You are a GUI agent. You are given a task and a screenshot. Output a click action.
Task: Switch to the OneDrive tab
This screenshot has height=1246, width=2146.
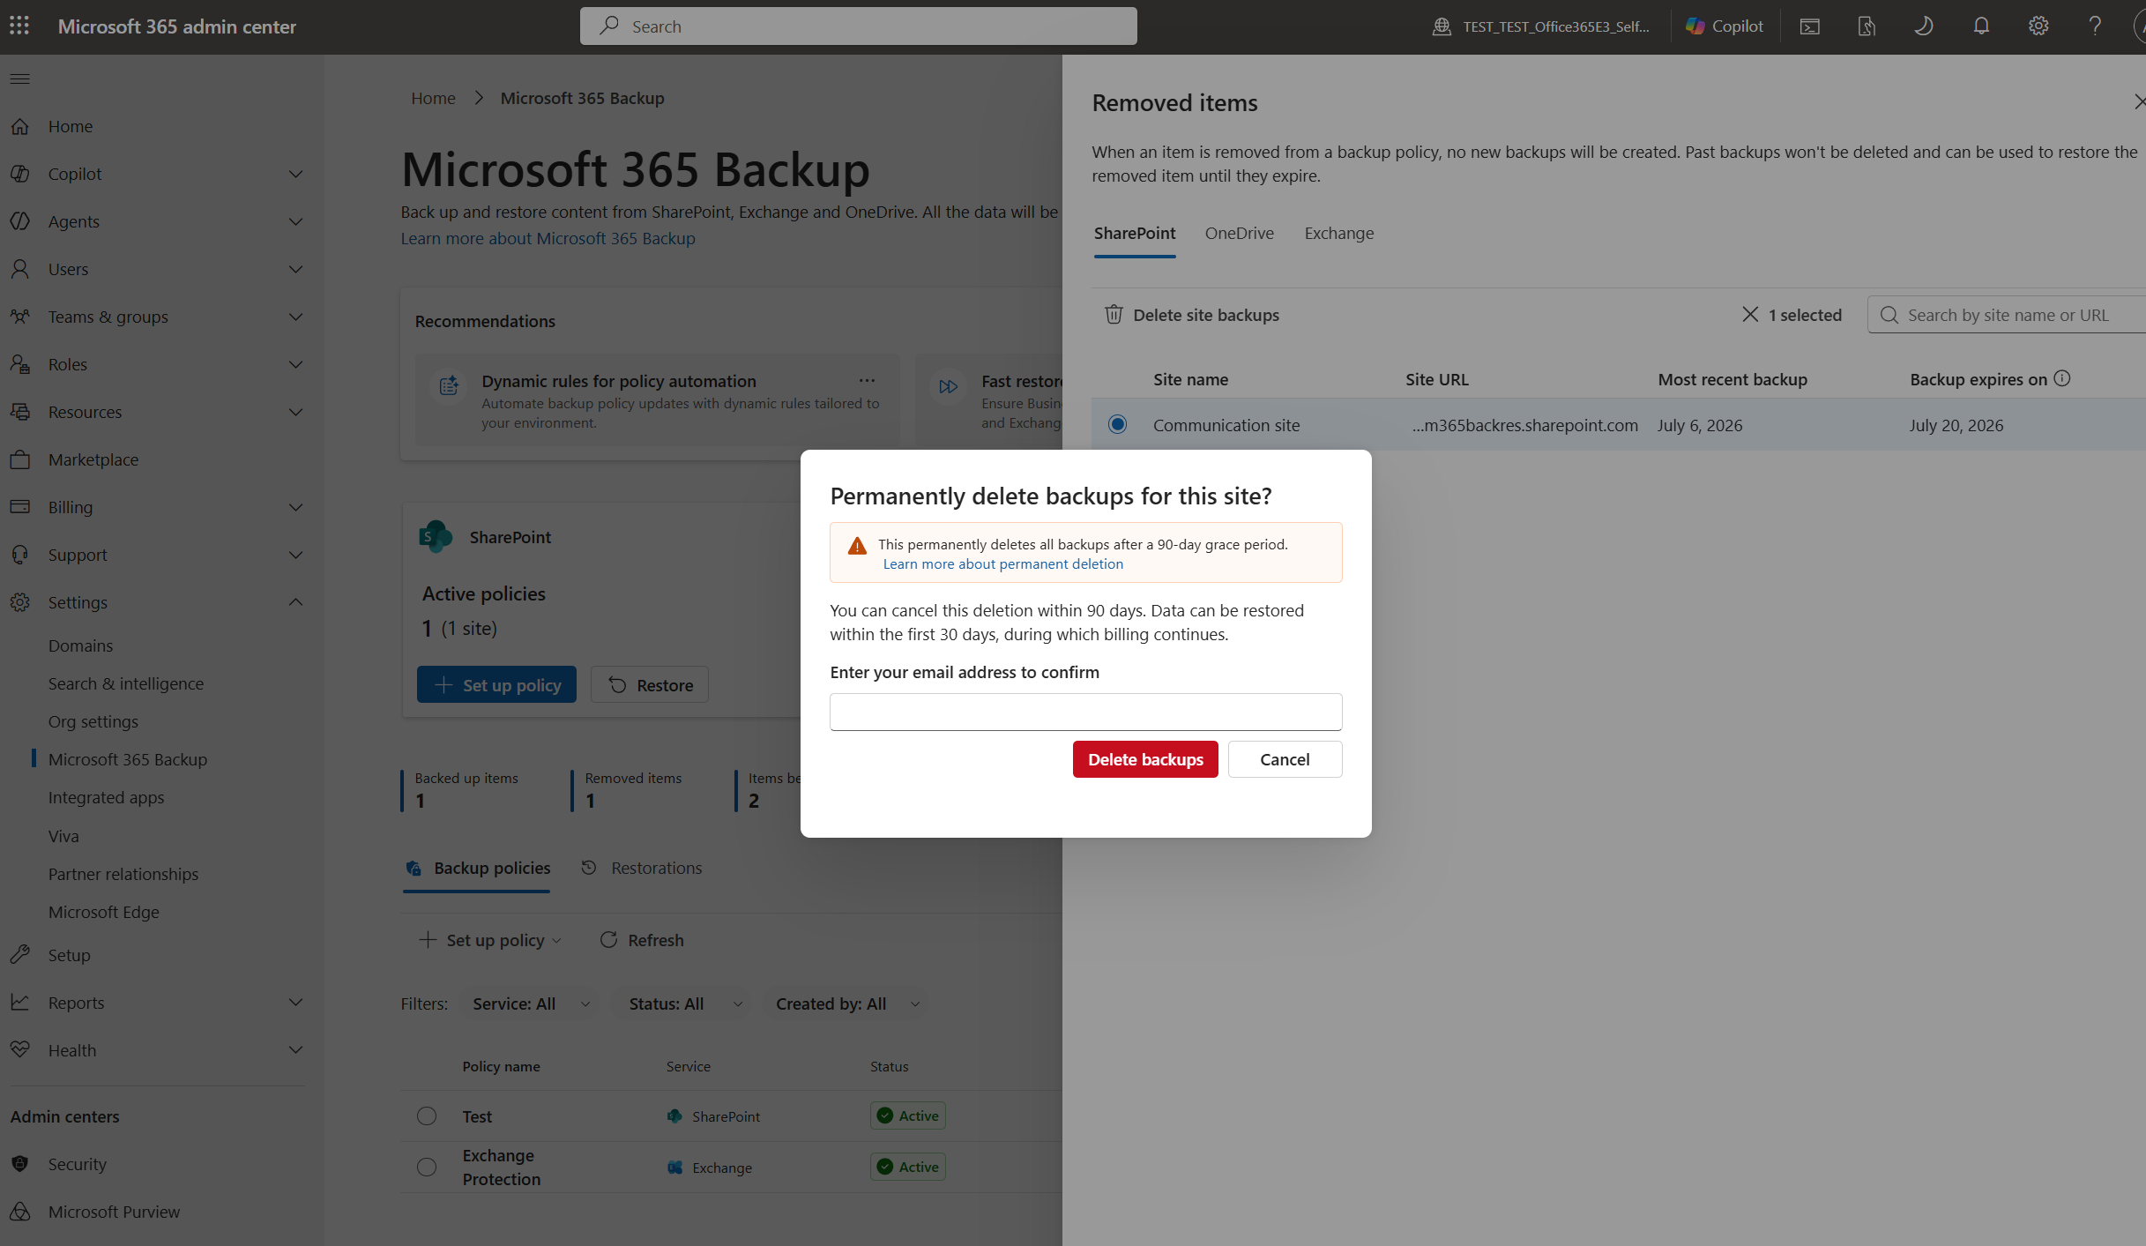[x=1240, y=234]
